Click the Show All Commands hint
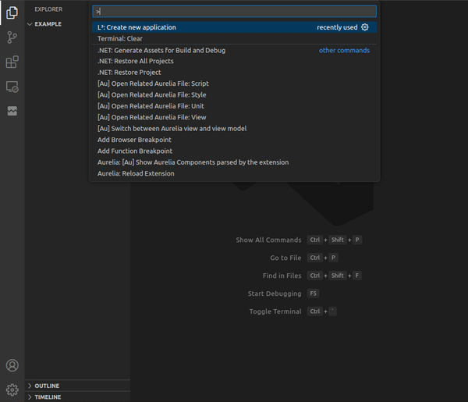The height and width of the screenshot is (402, 468). tap(268, 240)
